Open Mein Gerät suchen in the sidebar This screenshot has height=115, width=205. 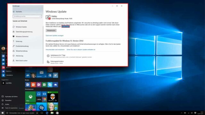point(21,61)
